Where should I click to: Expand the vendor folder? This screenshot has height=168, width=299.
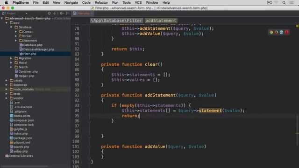click(7, 98)
